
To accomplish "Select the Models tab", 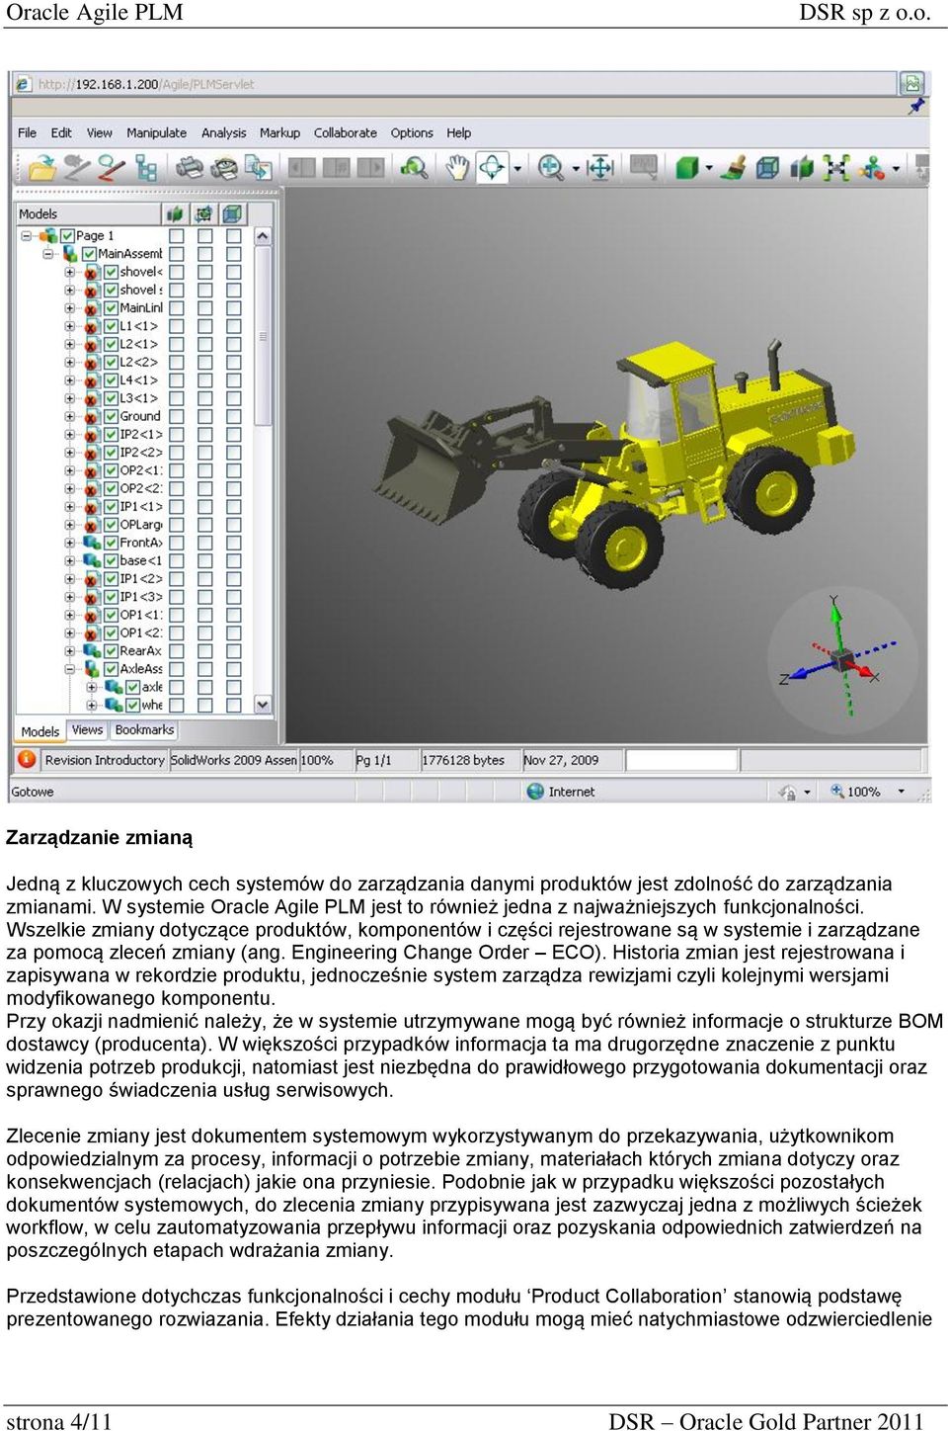I will point(40,731).
